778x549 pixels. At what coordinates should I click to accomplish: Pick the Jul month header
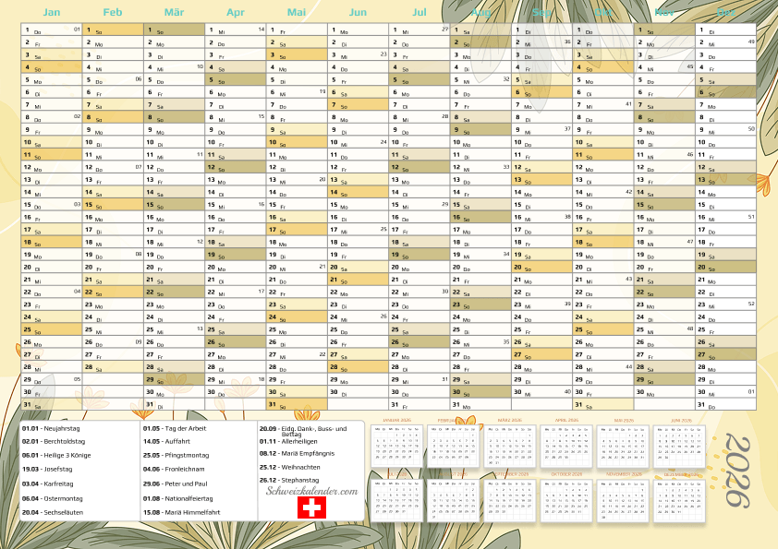tap(419, 12)
